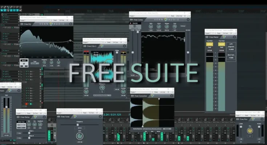Click Param button in Free EQ header
This screenshot has height=145, width=267.
pyautogui.click(x=55, y=20)
